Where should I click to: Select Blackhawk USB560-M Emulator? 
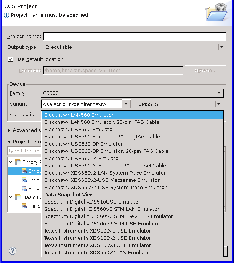point(132,158)
